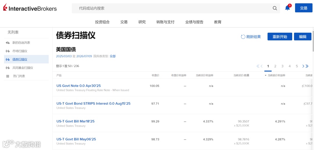
Task: Click the 98.73 closing price
Action: [155, 140]
